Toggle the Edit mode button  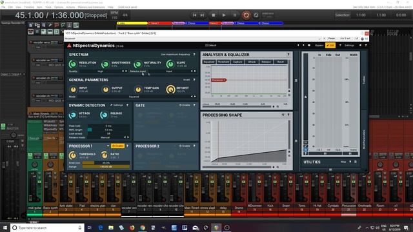coord(330,46)
